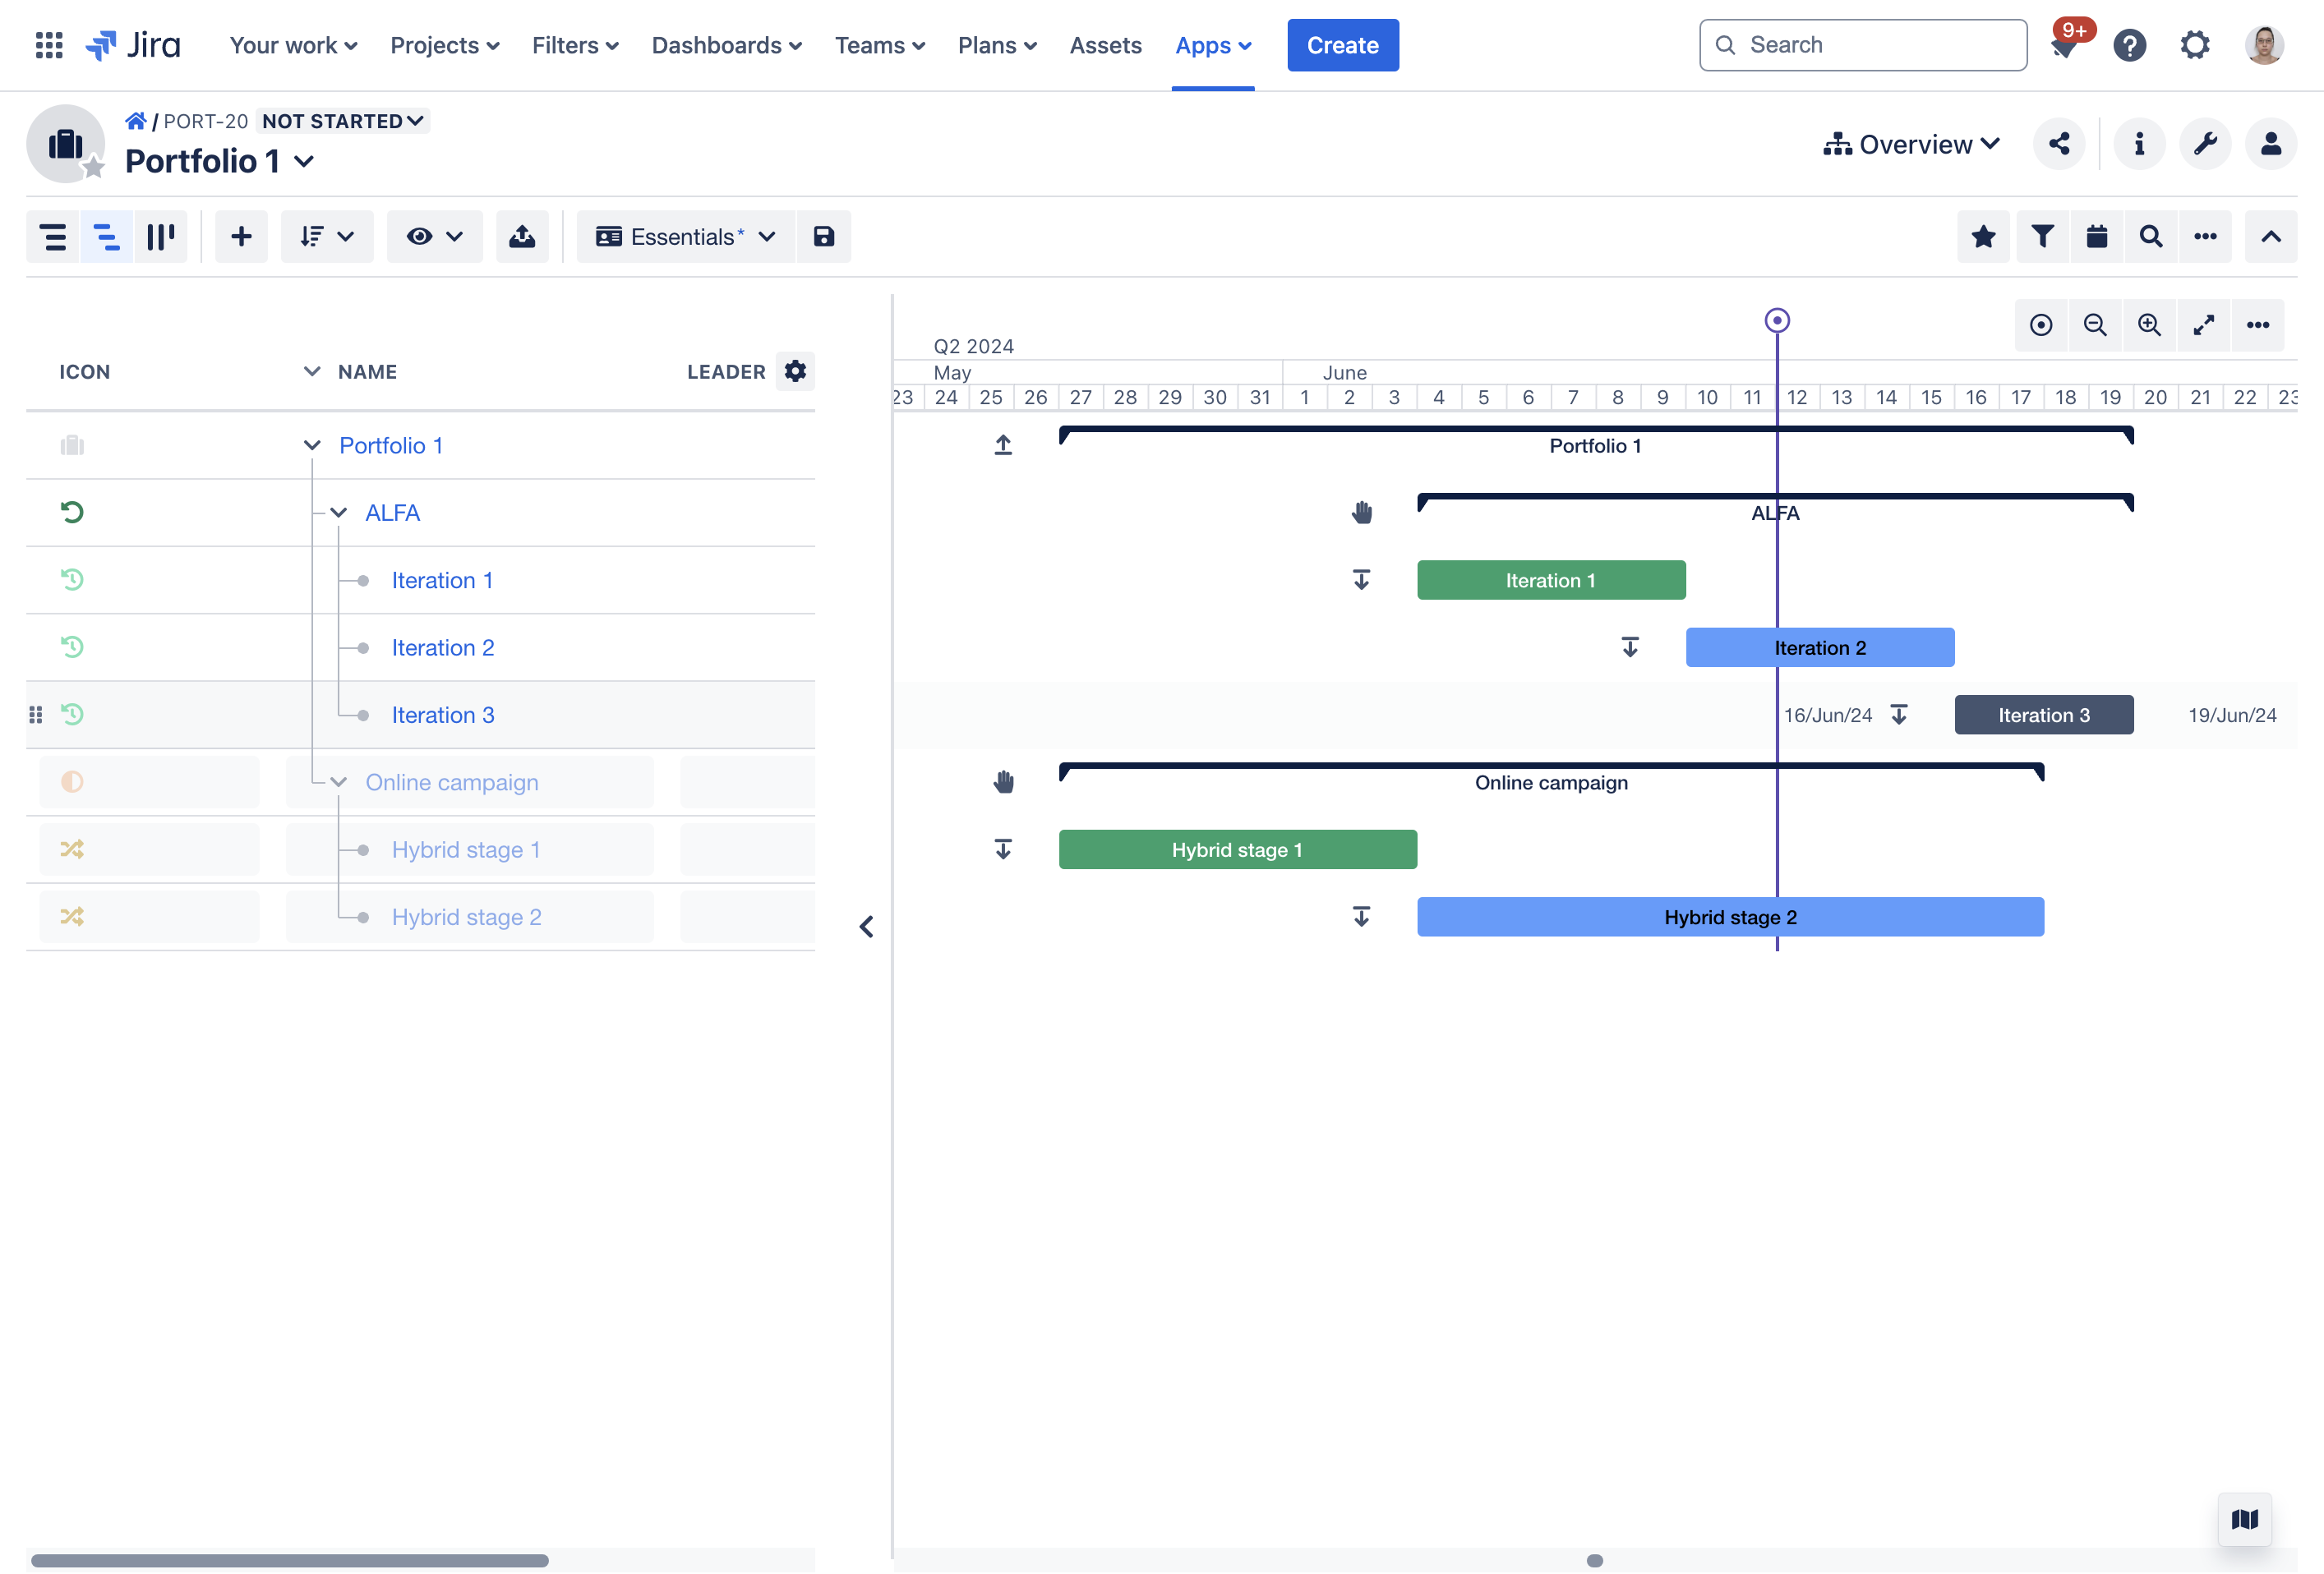
Task: Click the person/assignee icon top right
Action: [2271, 144]
